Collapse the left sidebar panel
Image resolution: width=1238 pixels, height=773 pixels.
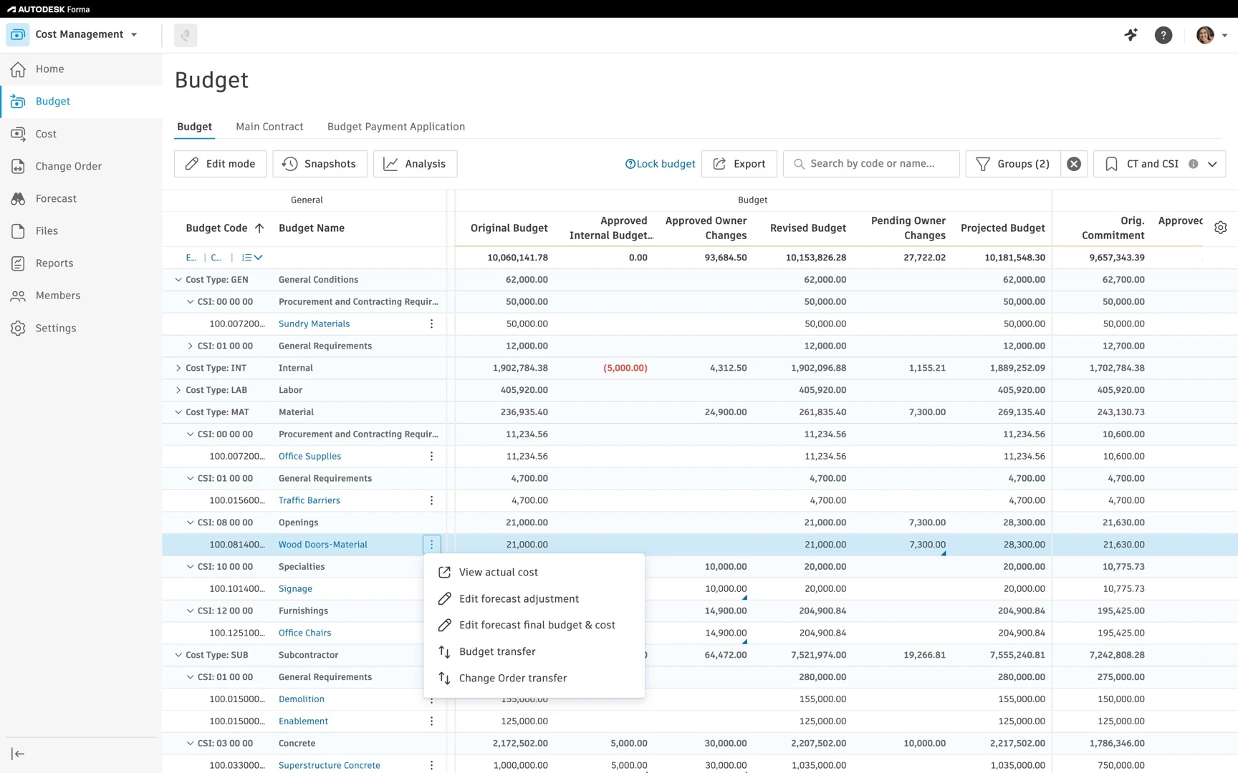click(x=18, y=754)
